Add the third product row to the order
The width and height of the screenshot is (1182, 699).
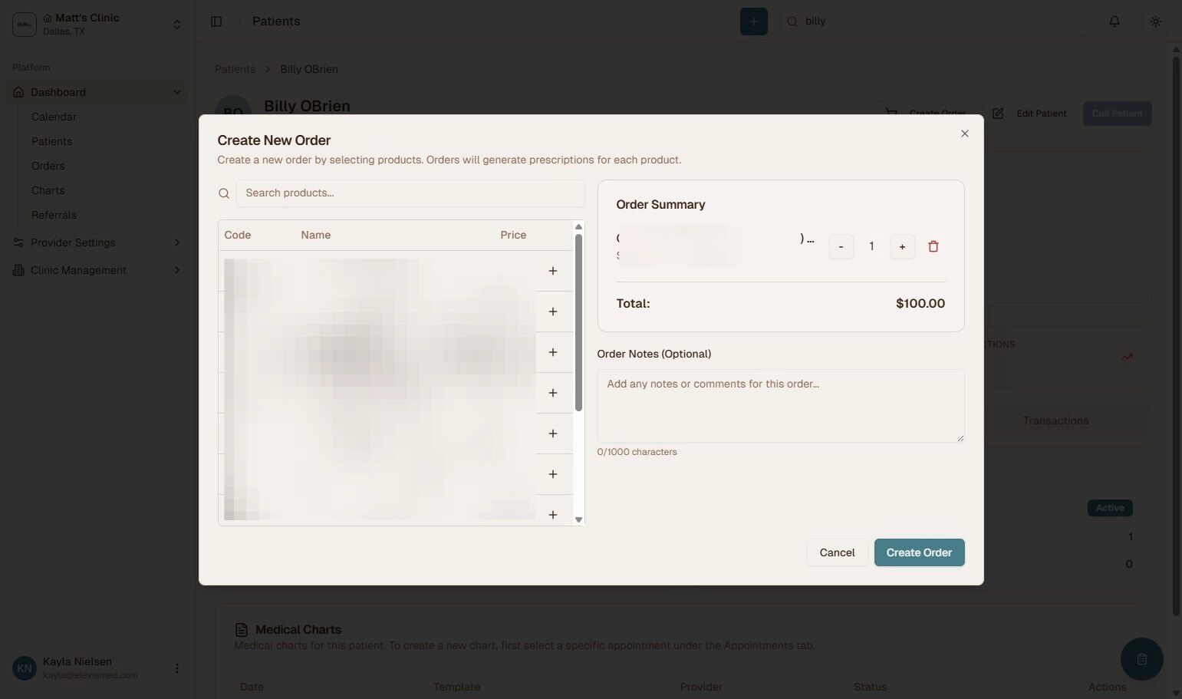tap(553, 352)
